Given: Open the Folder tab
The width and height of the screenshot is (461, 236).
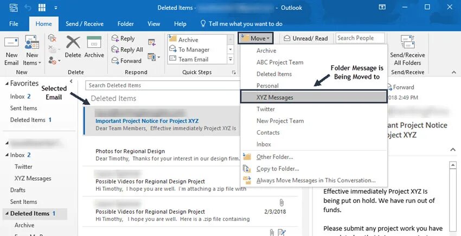Looking at the screenshot, I should 125,24.
